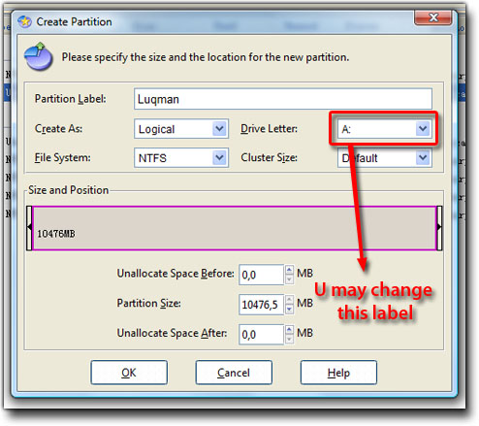
Task: Click the instruction text about new partition
Action: [x=206, y=57]
